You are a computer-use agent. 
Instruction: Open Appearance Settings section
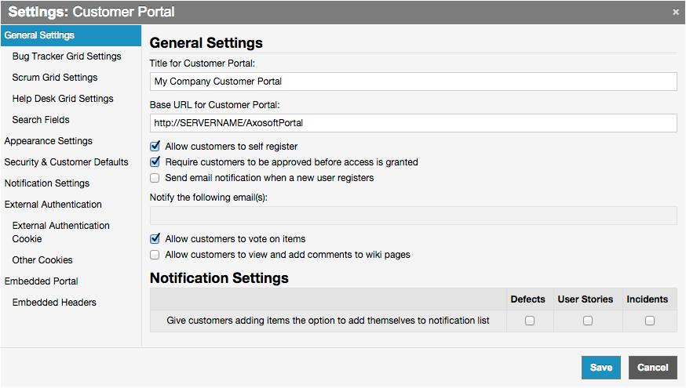pos(49,141)
